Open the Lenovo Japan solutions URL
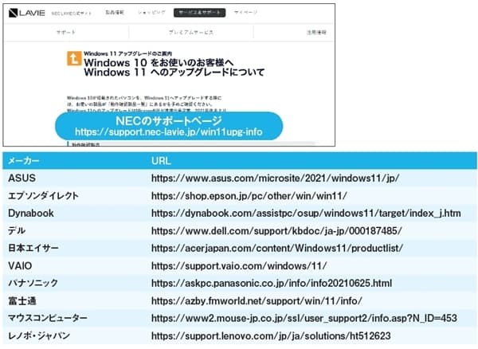The width and height of the screenshot is (478, 349). coord(269,337)
